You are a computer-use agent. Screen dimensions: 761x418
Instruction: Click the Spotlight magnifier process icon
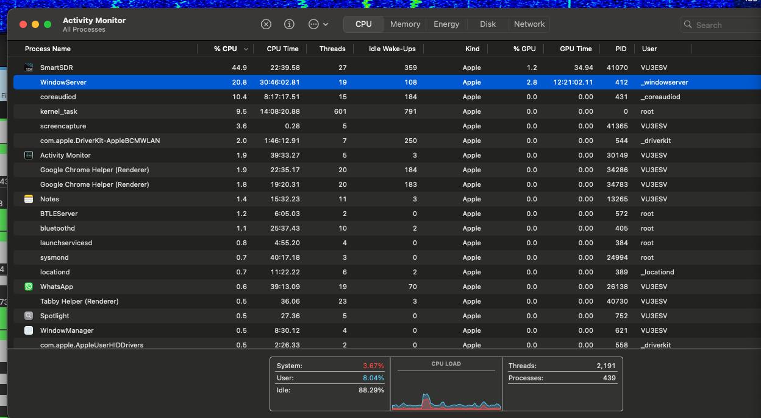pyautogui.click(x=29, y=316)
